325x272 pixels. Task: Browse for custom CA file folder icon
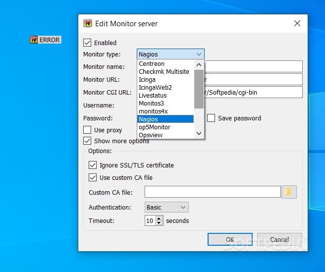289,192
